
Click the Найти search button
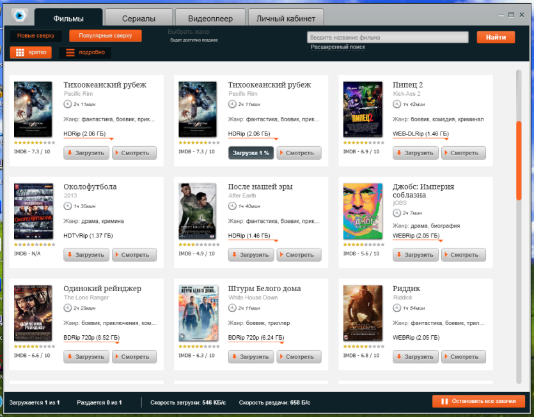[496, 37]
